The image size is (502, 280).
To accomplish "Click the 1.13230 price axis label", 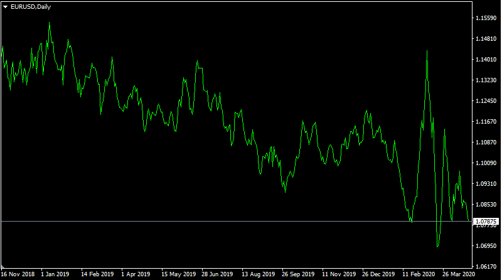I will (486, 80).
